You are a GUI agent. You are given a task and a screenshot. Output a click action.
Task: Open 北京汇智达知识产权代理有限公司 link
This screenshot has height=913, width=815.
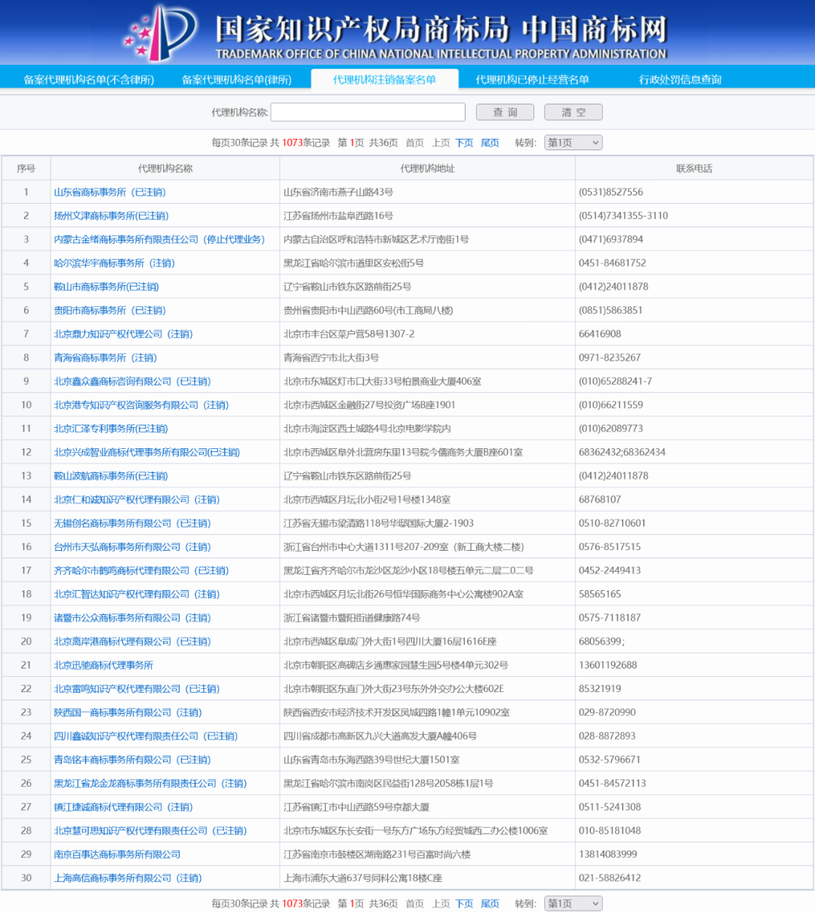click(x=137, y=595)
